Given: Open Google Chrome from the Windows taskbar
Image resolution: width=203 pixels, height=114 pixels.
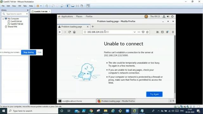Looking at the screenshot, I should click(91, 111).
